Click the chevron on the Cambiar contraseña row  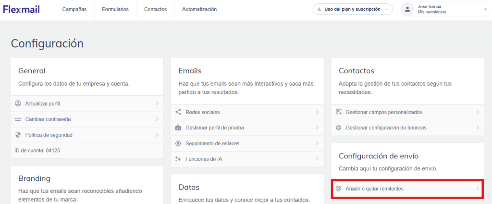(157, 119)
